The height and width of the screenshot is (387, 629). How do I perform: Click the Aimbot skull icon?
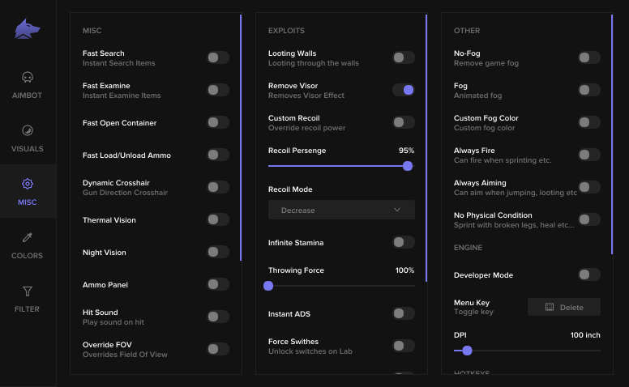tap(28, 78)
